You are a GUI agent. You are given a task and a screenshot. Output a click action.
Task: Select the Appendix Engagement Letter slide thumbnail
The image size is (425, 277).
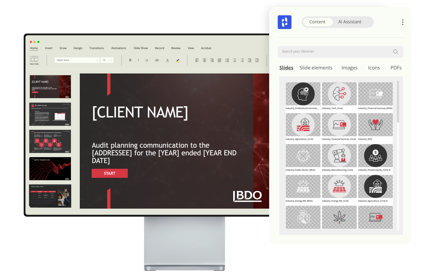(x=50, y=169)
